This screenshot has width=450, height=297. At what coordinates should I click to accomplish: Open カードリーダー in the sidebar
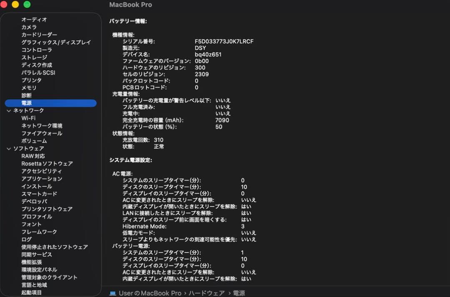coord(39,35)
